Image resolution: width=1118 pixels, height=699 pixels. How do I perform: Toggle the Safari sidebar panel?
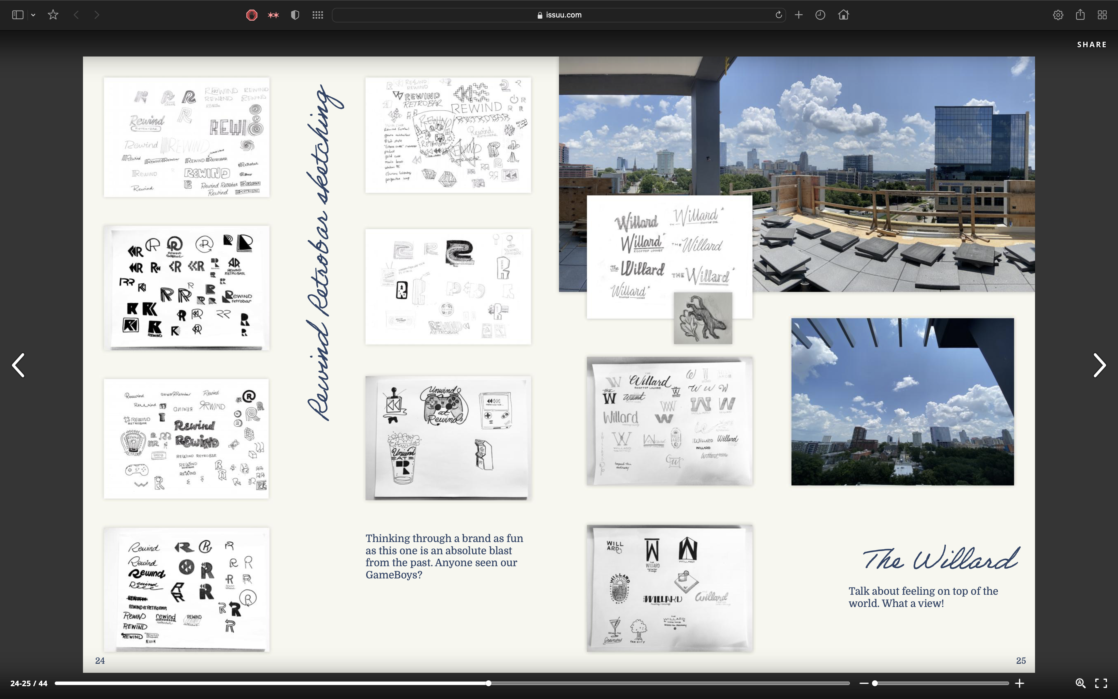(x=17, y=15)
